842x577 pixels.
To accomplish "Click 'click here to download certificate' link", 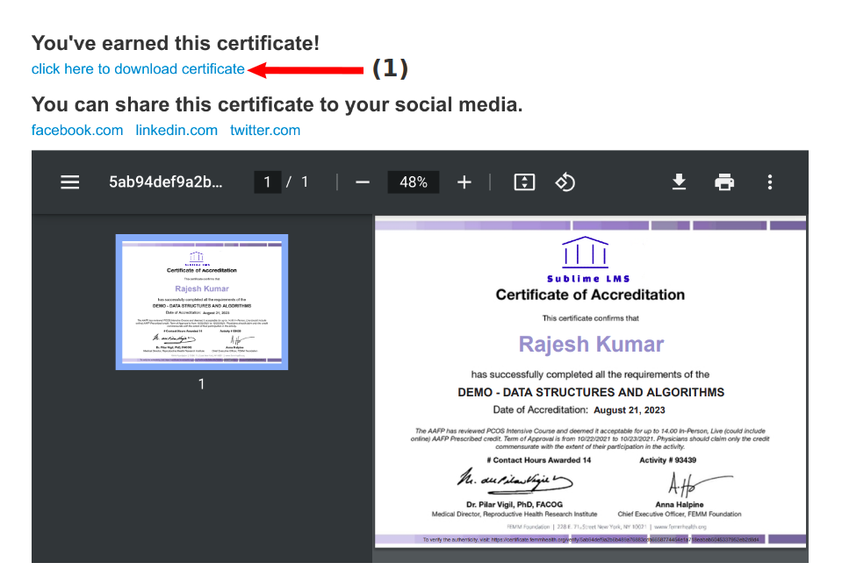I will (x=138, y=68).
